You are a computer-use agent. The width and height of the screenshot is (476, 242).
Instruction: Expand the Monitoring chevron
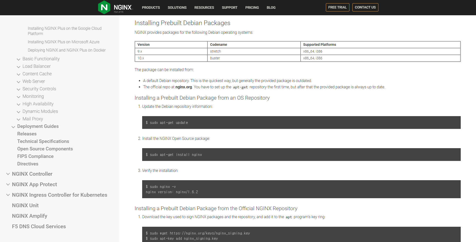coord(19,97)
